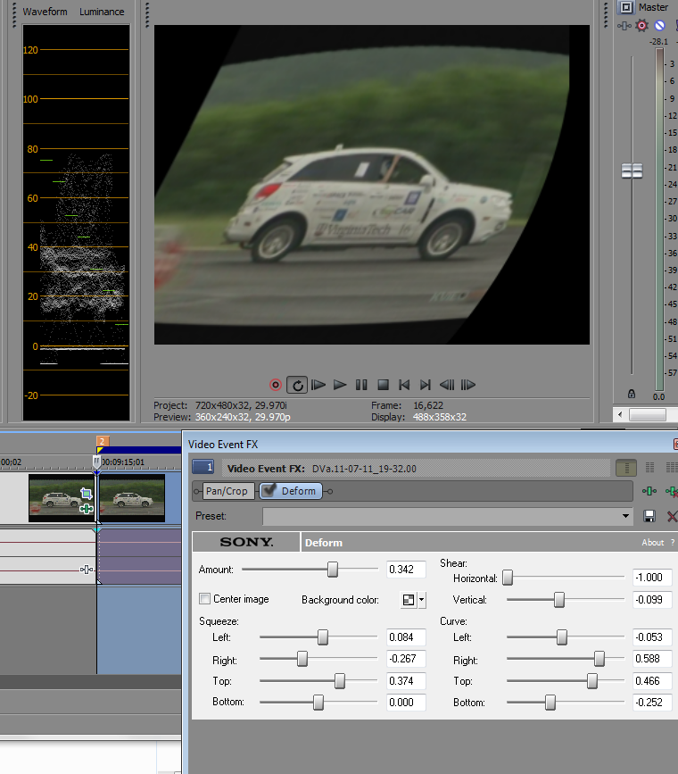Click the Amount slider handle
The image size is (678, 774).
click(x=333, y=569)
